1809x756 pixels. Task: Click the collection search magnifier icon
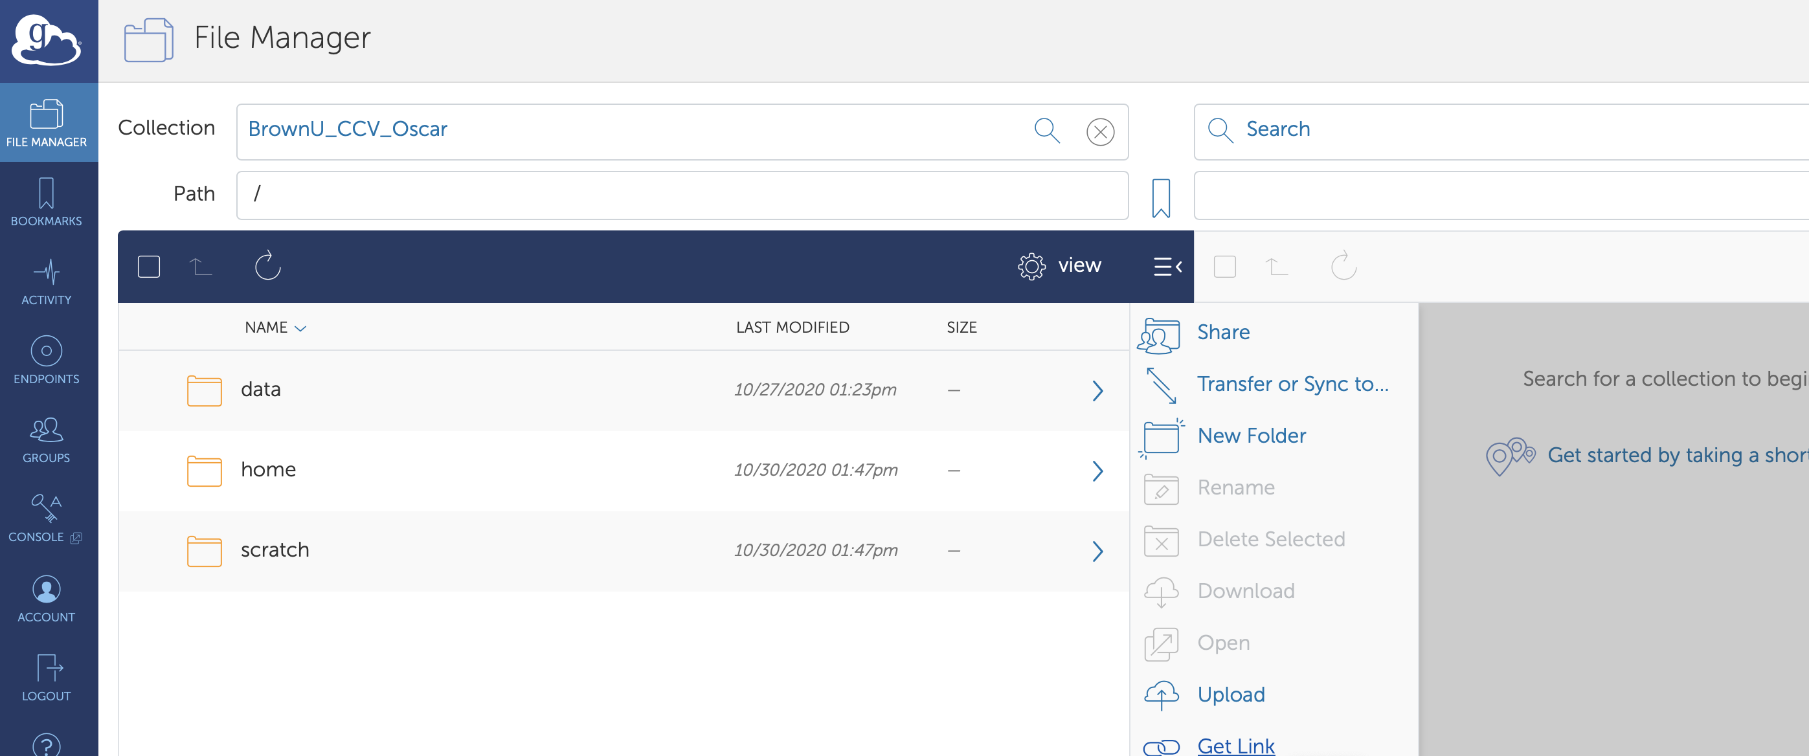click(1046, 131)
